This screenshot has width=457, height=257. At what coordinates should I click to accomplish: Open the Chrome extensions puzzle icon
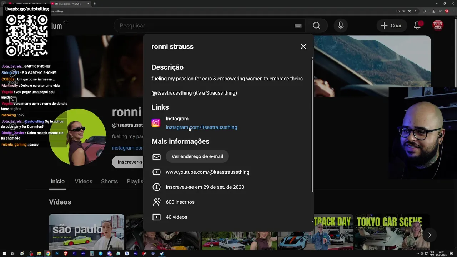(x=424, y=11)
